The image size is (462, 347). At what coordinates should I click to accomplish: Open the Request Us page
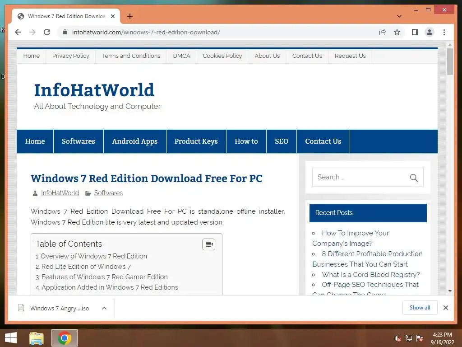tap(350, 56)
